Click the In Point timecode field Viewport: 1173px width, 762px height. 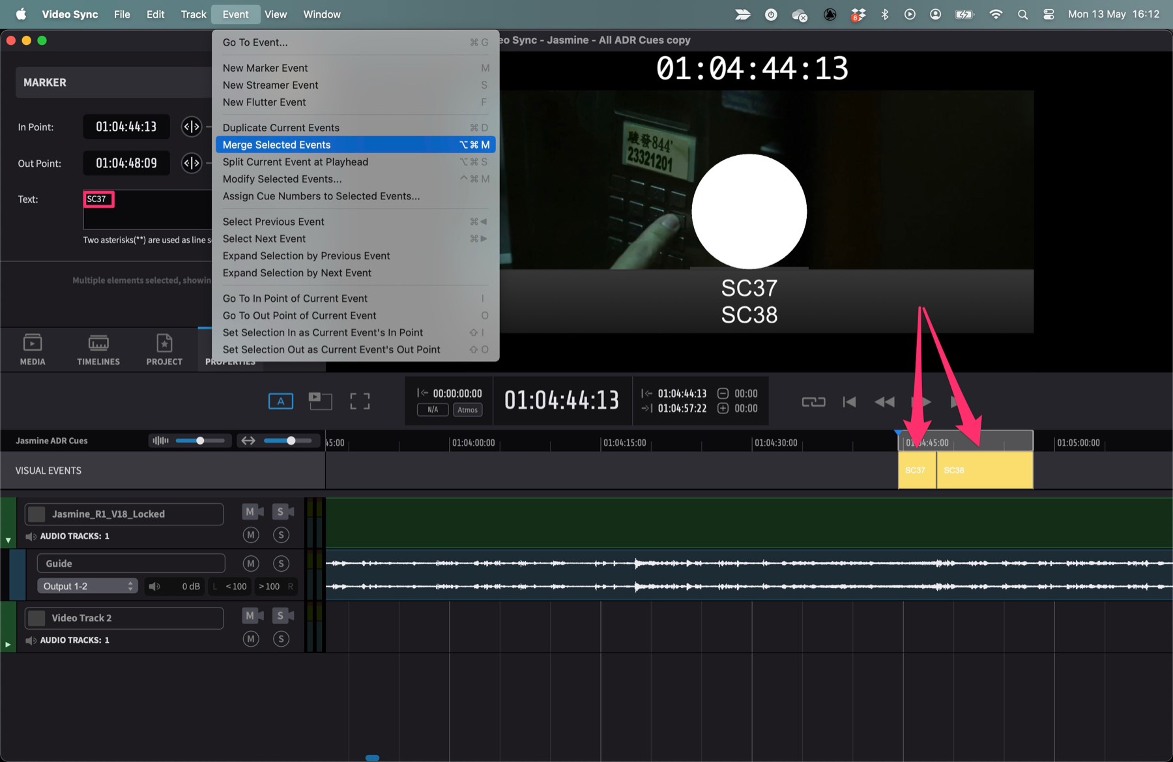coord(126,126)
